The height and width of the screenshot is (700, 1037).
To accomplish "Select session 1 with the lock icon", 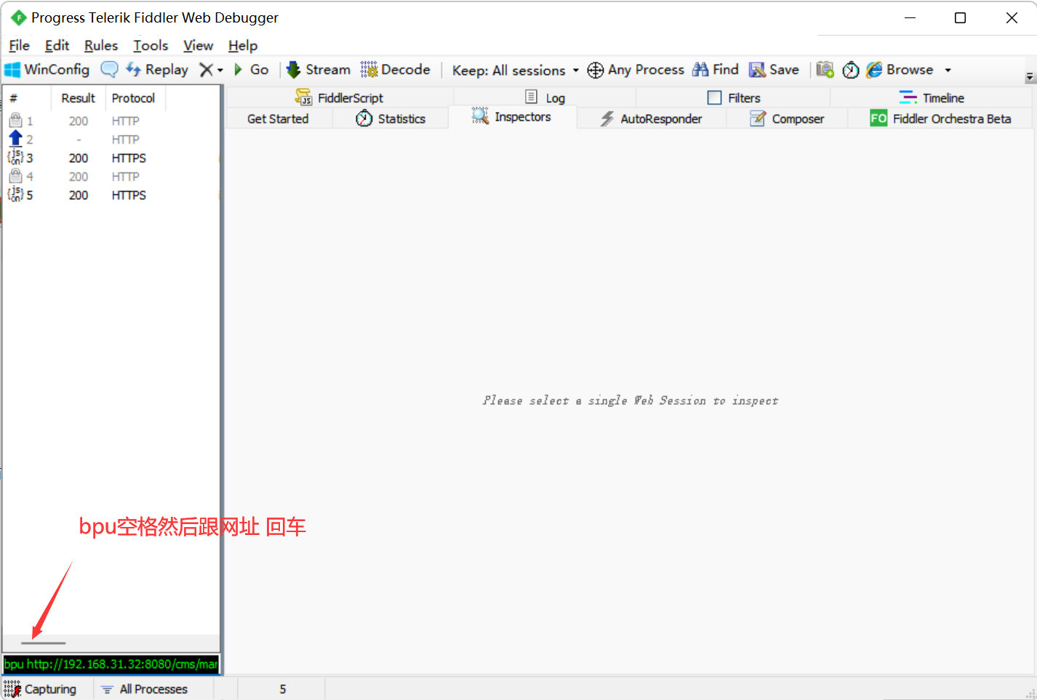I will (x=111, y=121).
